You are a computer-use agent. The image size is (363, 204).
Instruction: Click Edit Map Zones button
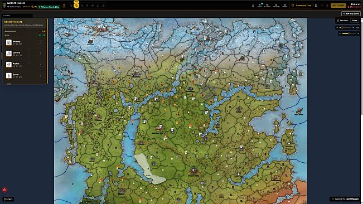coord(351,13)
